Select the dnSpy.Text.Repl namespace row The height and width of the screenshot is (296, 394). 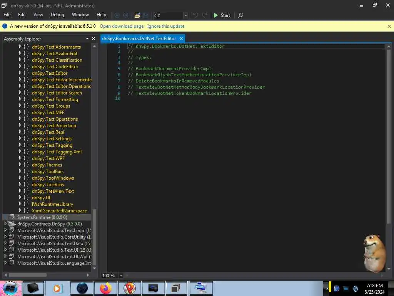(48, 132)
